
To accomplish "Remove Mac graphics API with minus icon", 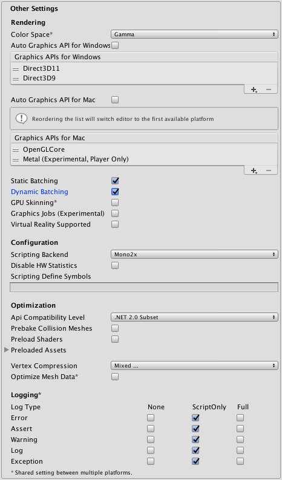I will pyautogui.click(x=269, y=170).
